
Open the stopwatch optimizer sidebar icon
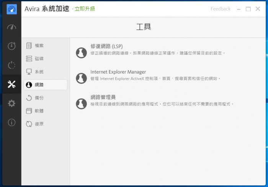pos(11,46)
